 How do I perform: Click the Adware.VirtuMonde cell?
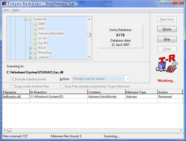point(107,97)
